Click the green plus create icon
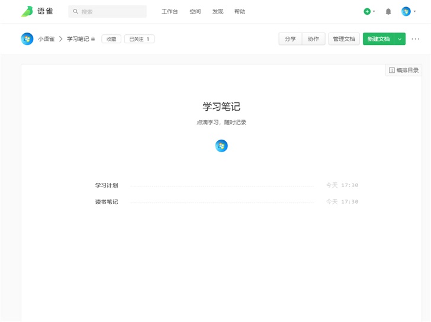Screen dimensions: 431x322 tap(367, 11)
